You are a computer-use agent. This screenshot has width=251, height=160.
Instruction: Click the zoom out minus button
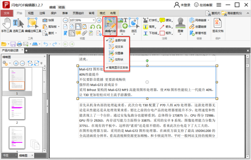(x=65, y=21)
